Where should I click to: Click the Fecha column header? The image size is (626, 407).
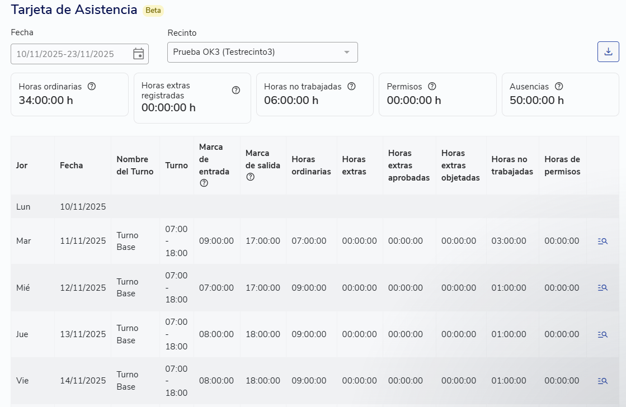click(72, 165)
